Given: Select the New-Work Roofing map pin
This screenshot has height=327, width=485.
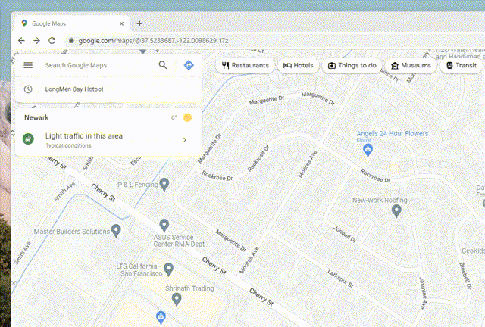Looking at the screenshot, I should pos(396,210).
